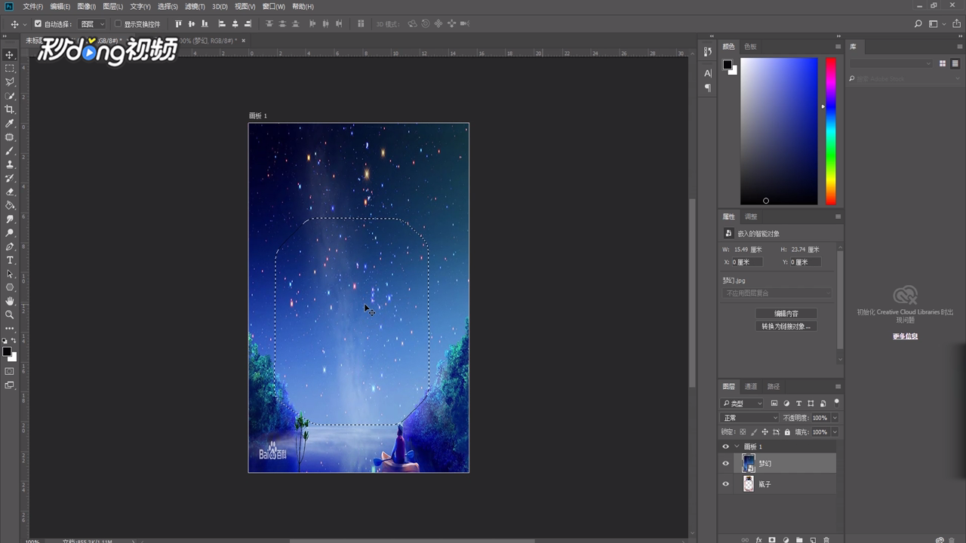Viewport: 966px width, 543px height.
Task: Open the opacity 不透明度 dropdown arrow
Action: point(834,418)
